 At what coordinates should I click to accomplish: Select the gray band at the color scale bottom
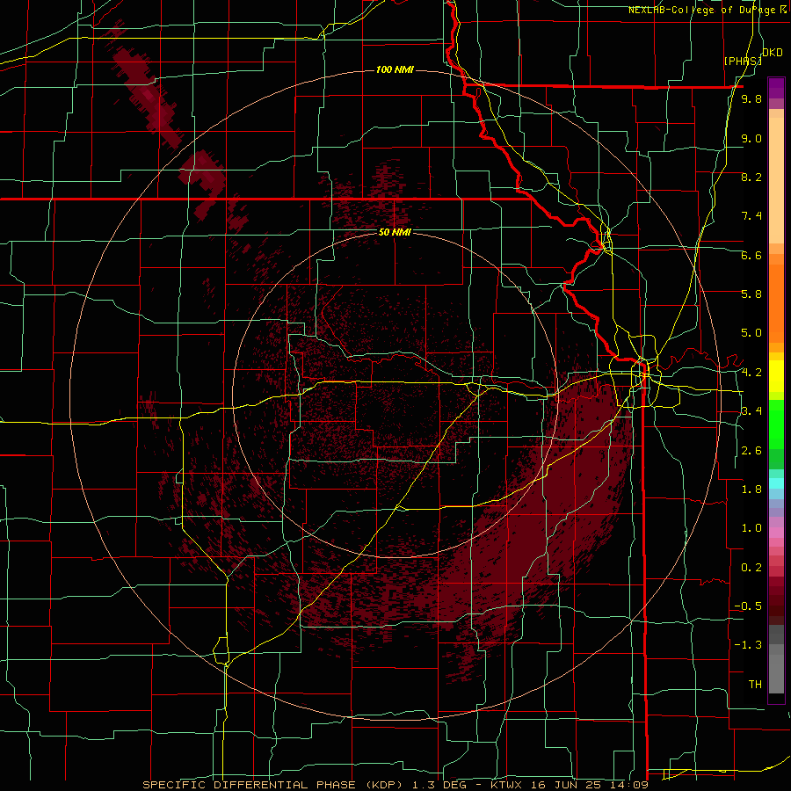[x=776, y=671]
